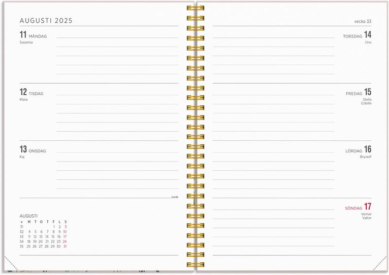Click the name Brynolf under Saturday
389x275 pixels.
366,157
